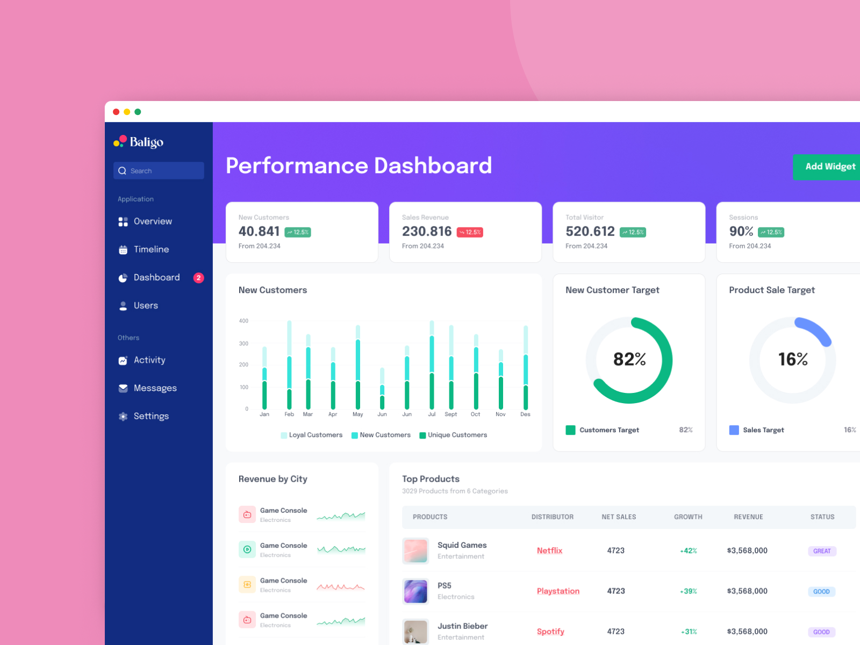
Task: Open the Users panel icon
Action: 123,305
